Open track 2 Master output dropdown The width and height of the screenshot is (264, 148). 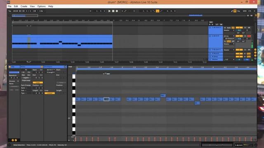pyautogui.click(x=229, y=44)
